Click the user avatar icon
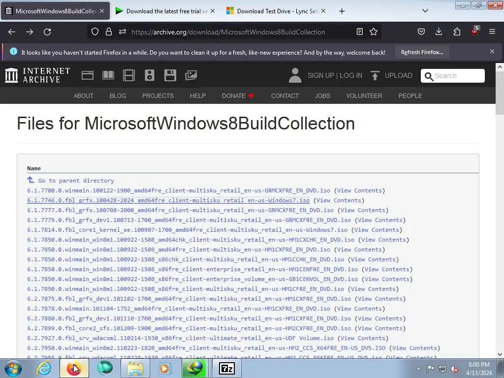Viewport: 504px width, 378px height. point(295,75)
